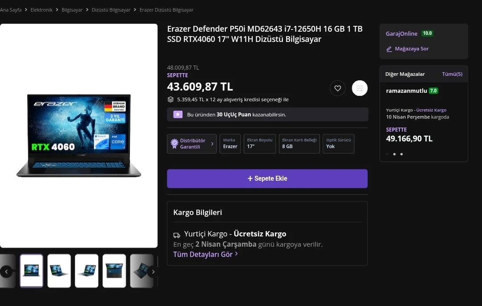Open Erazer Dizüstü Bilgisayar breadcrumb
The height and width of the screenshot is (306, 482).
point(166,10)
